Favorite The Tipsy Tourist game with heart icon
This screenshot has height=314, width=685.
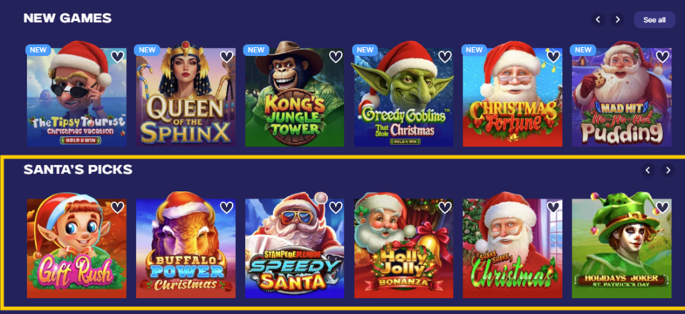click(117, 57)
